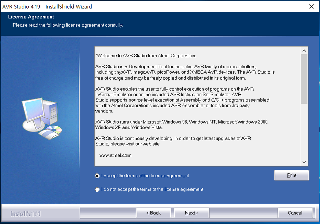Click the 'Welcome to AVR Studio' line
This screenshot has width=320, height=224.
coord(146,56)
